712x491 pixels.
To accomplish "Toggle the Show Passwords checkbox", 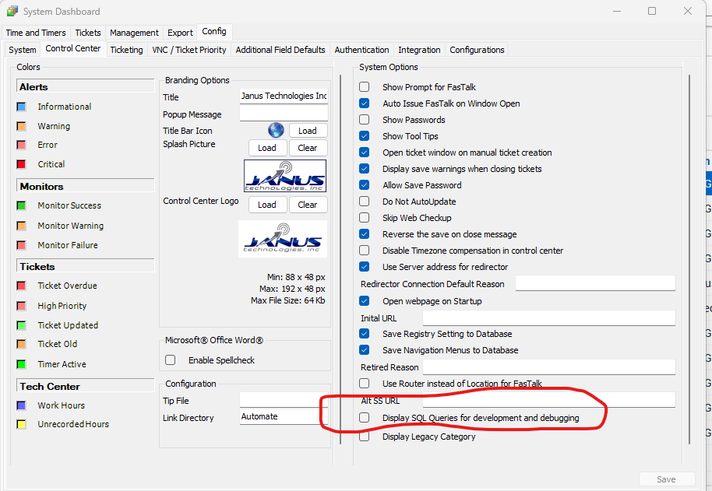I will pyautogui.click(x=365, y=120).
